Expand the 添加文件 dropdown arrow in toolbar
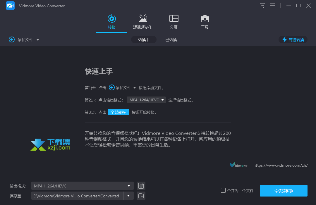Image resolution: width=316 pixels, height=205 pixels. (38, 40)
